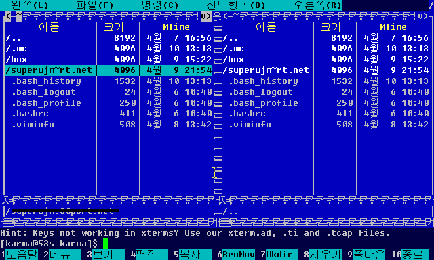Click the right panel history back arrow

(x=225, y=16)
